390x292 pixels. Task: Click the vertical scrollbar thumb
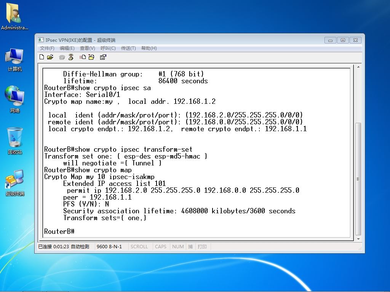[358, 179]
